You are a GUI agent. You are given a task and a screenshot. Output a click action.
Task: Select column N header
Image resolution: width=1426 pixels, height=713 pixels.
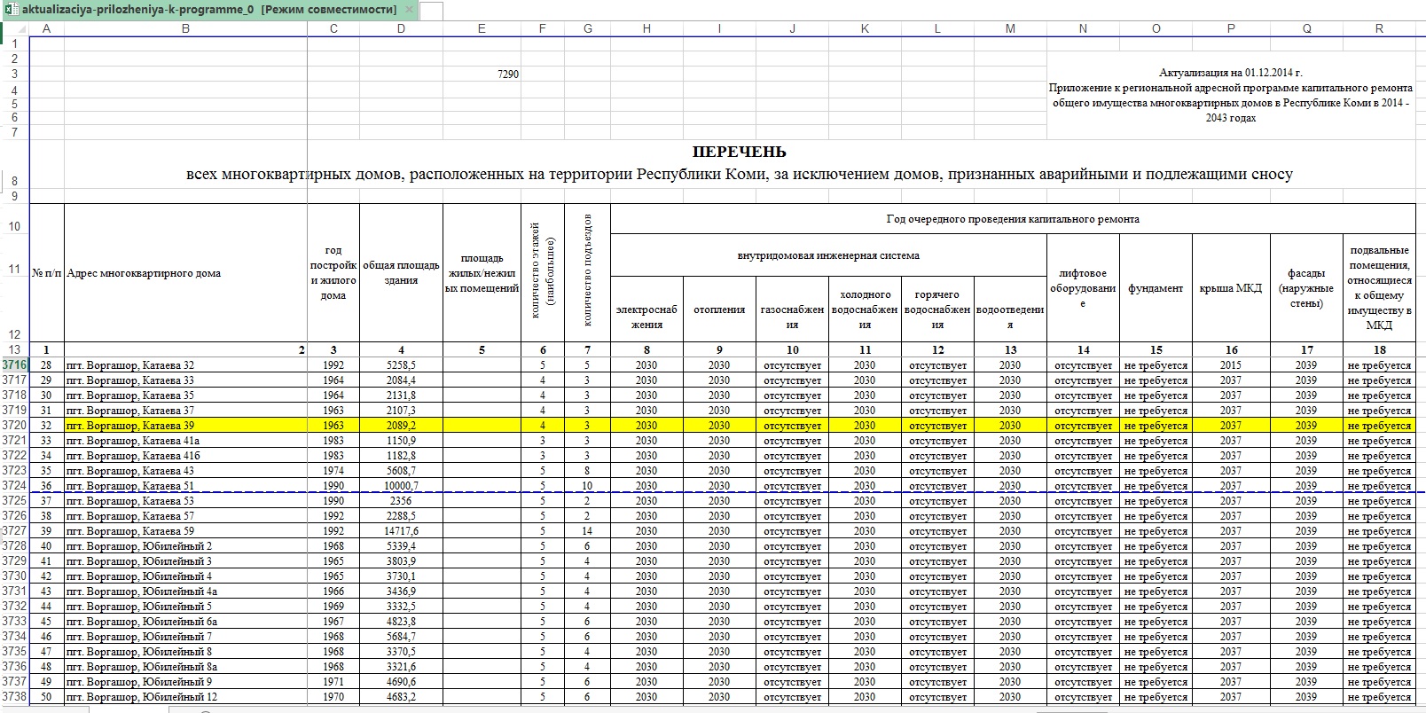coord(1083,28)
